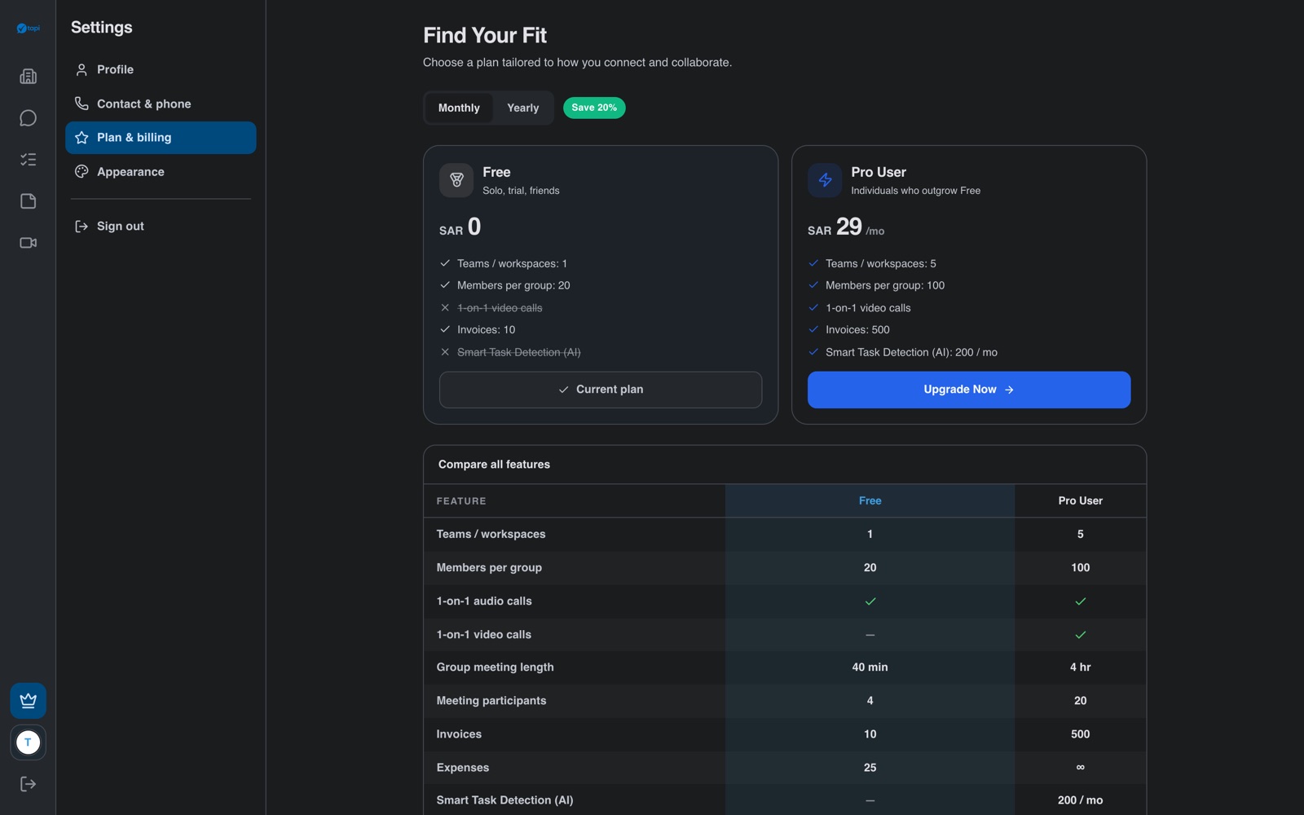
Task: Open the user avatar T
Action: tap(28, 742)
